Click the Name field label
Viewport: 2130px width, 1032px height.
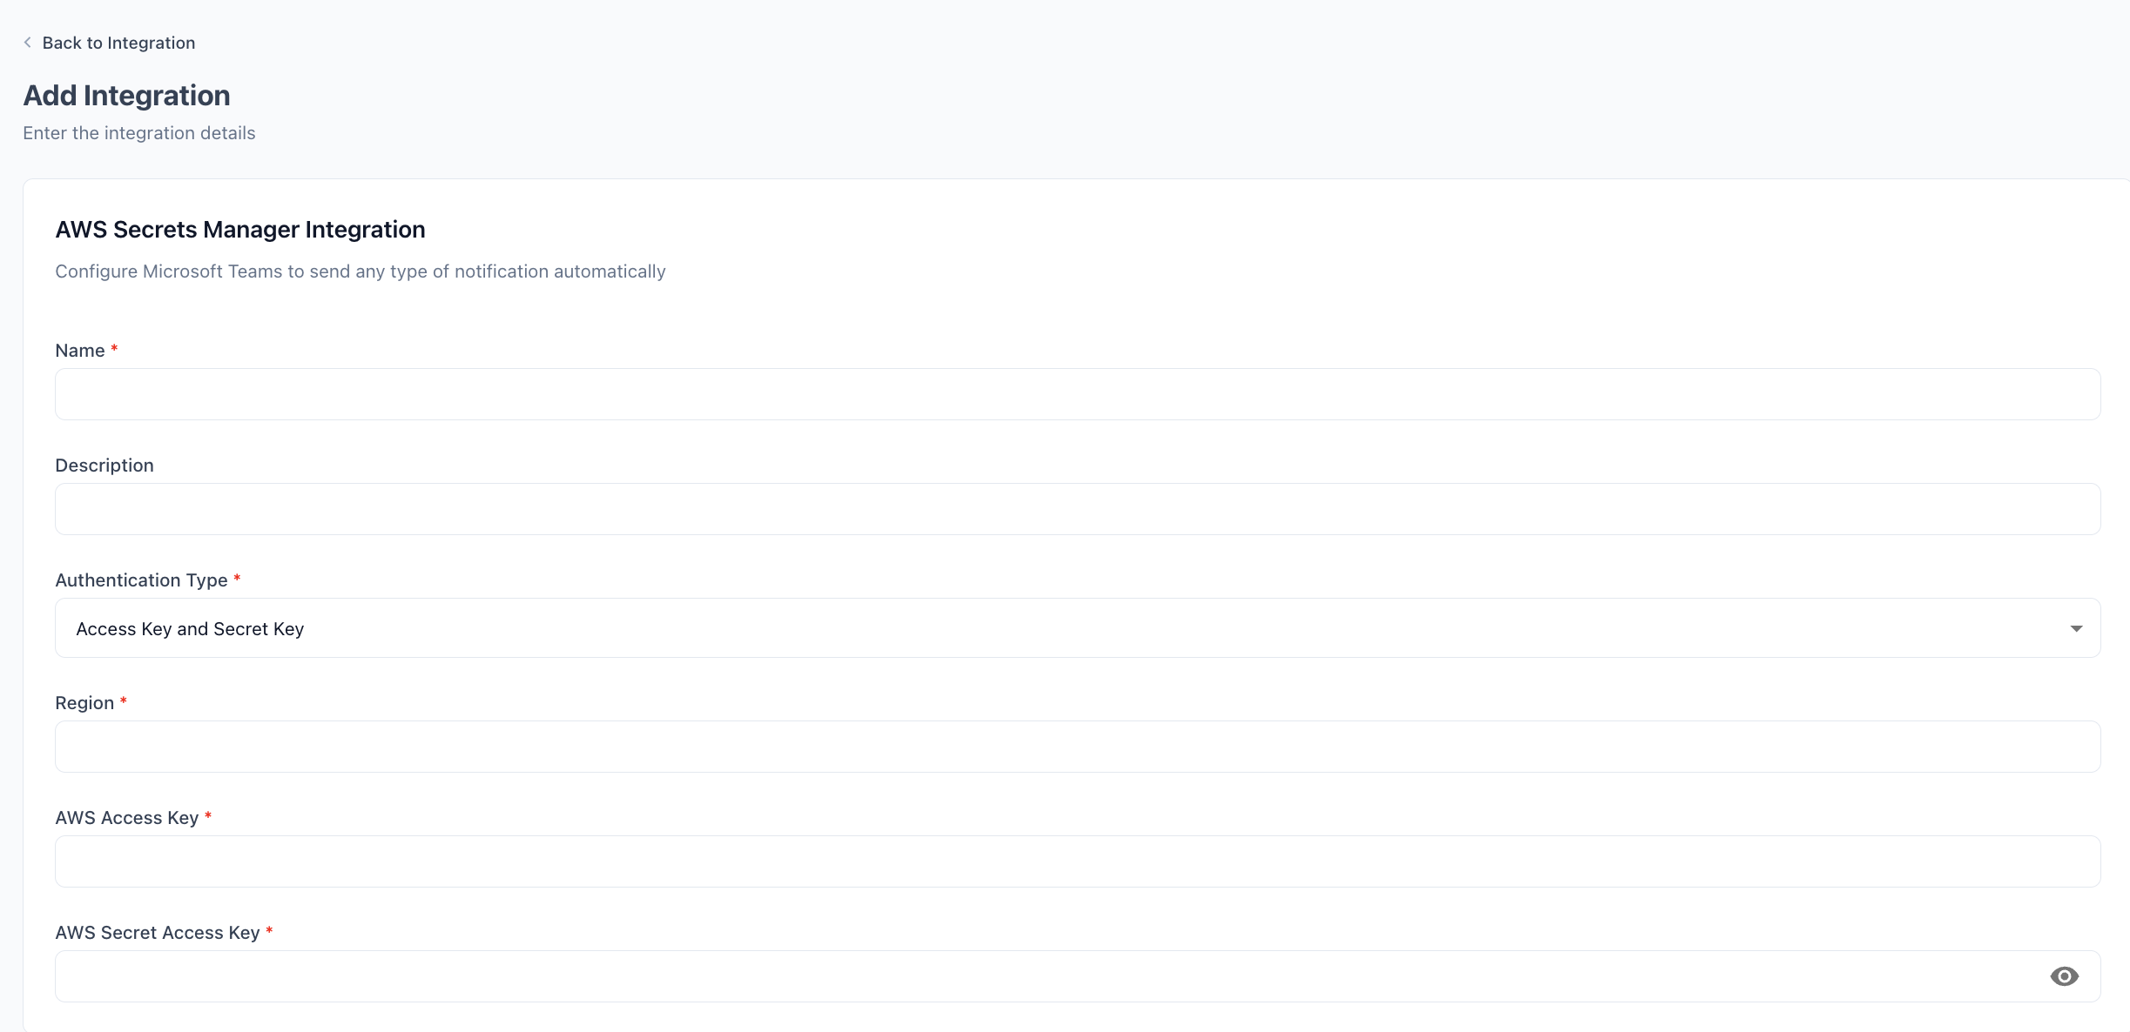[80, 351]
